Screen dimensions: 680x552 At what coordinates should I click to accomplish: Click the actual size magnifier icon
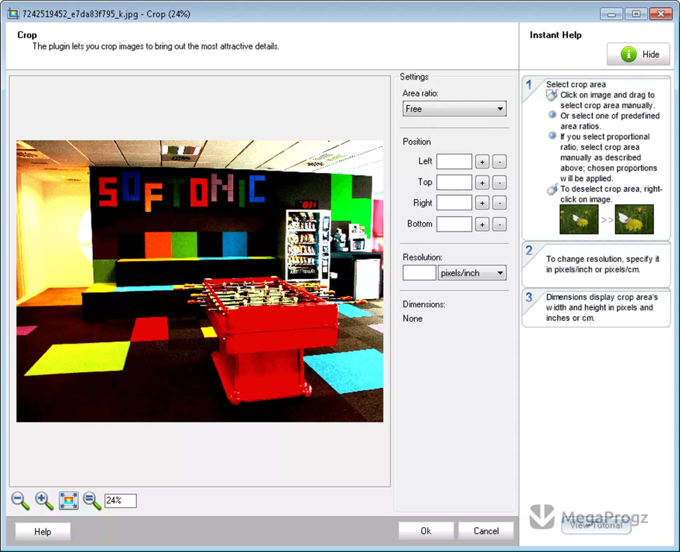coord(92,501)
